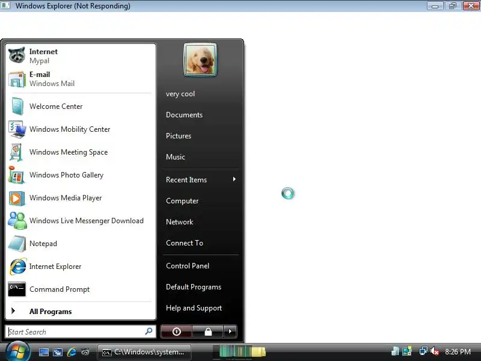Expand Recent Items submenu arrow
Viewport: 481px width, 361px height.
pos(234,179)
